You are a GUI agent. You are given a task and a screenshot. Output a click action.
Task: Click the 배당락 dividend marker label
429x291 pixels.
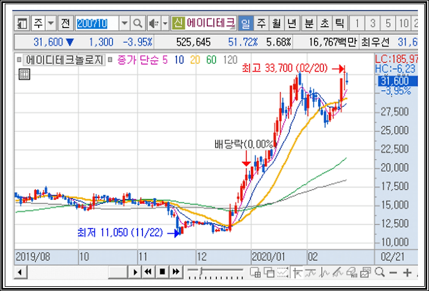point(245,144)
